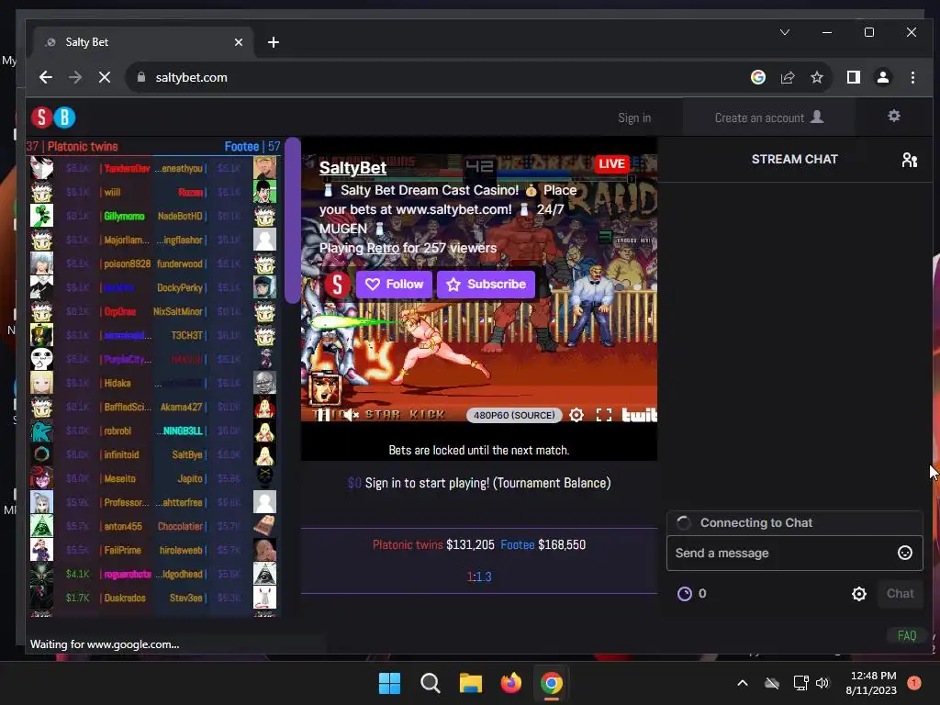The height and width of the screenshot is (705, 940).
Task: Click bettor name infinitoid
Action: (x=121, y=454)
